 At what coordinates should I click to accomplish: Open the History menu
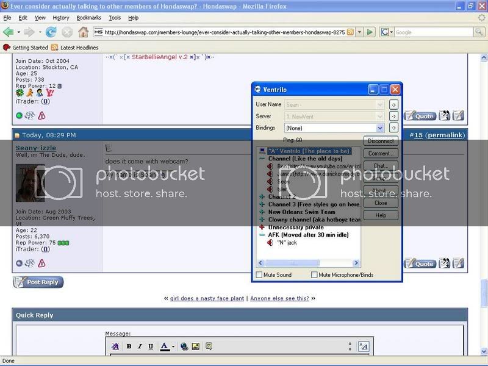click(61, 18)
